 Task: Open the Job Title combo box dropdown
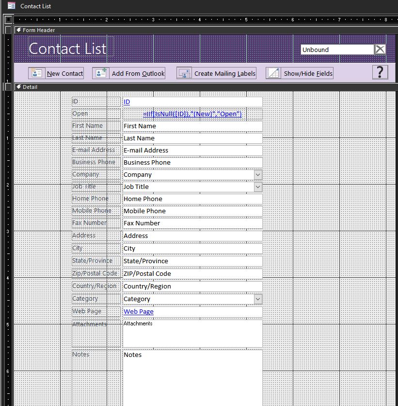coord(258,186)
